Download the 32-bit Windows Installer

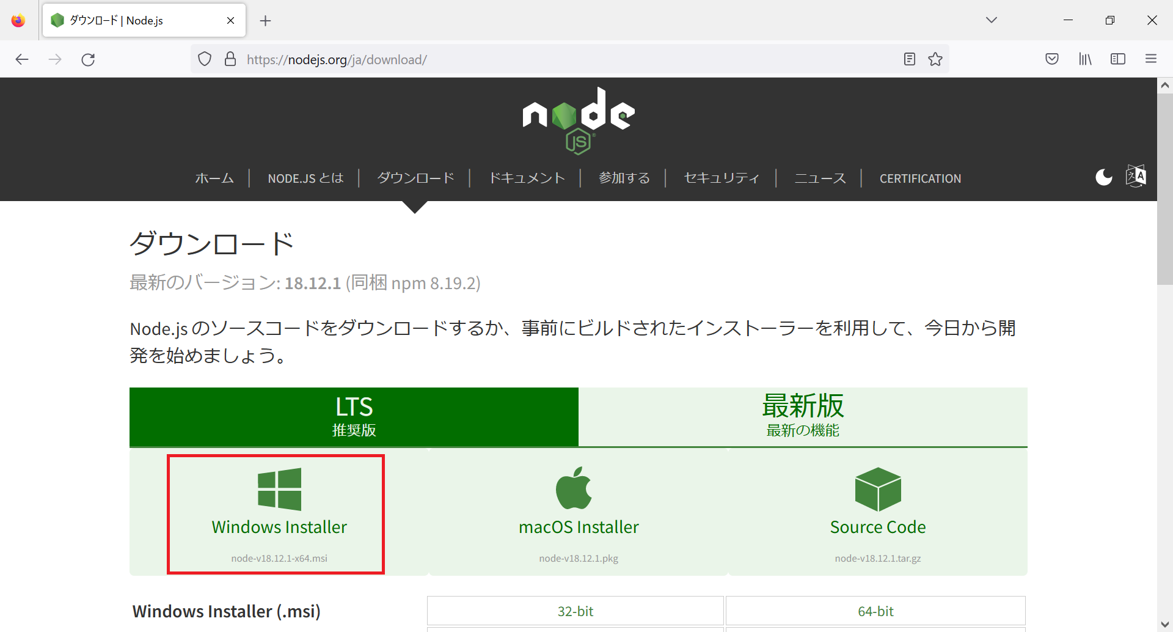tap(576, 611)
